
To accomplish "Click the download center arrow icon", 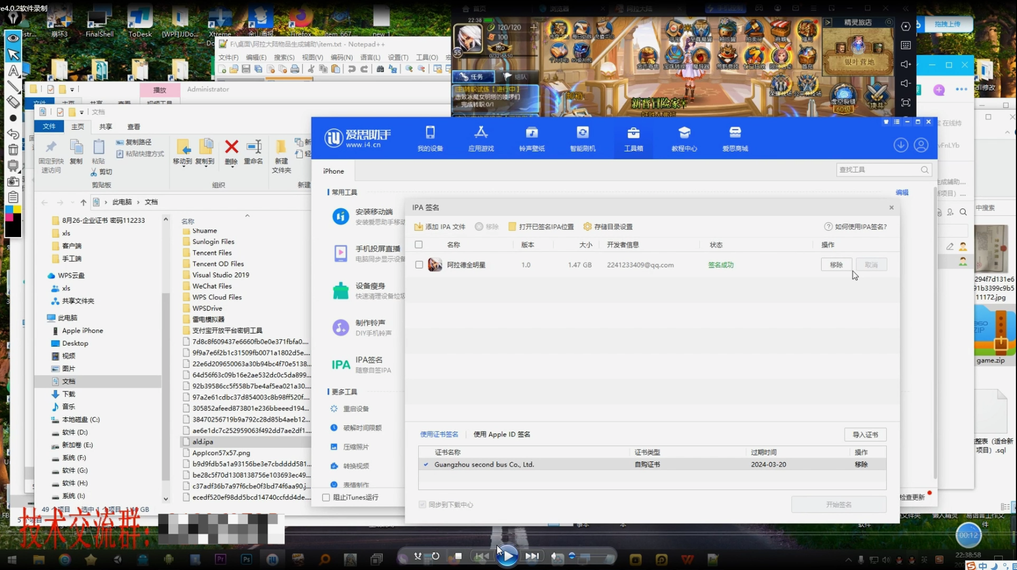I will pyautogui.click(x=901, y=145).
